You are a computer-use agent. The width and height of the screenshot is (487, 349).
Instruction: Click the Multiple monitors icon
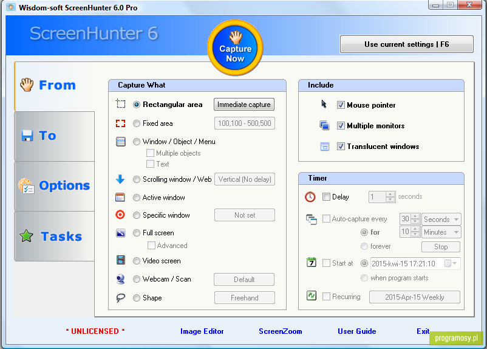coord(324,125)
